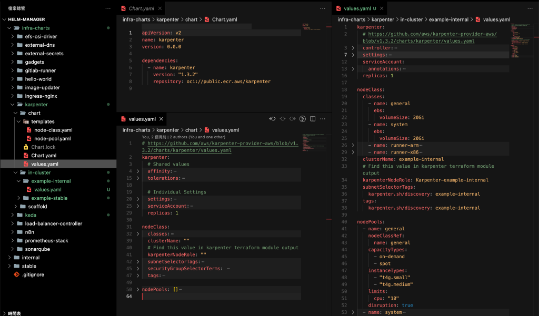The width and height of the screenshot is (539, 316).
Task: Switch to Chart.yaml tab
Action: [141, 8]
